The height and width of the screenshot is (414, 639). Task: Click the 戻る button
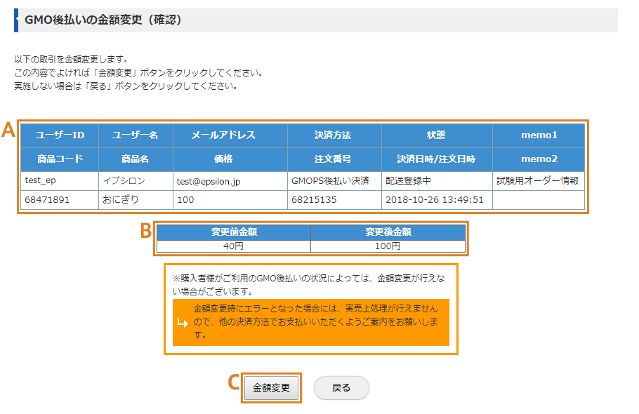point(341,387)
